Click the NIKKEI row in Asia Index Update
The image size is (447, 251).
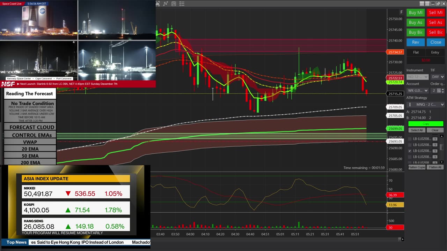[76, 192]
